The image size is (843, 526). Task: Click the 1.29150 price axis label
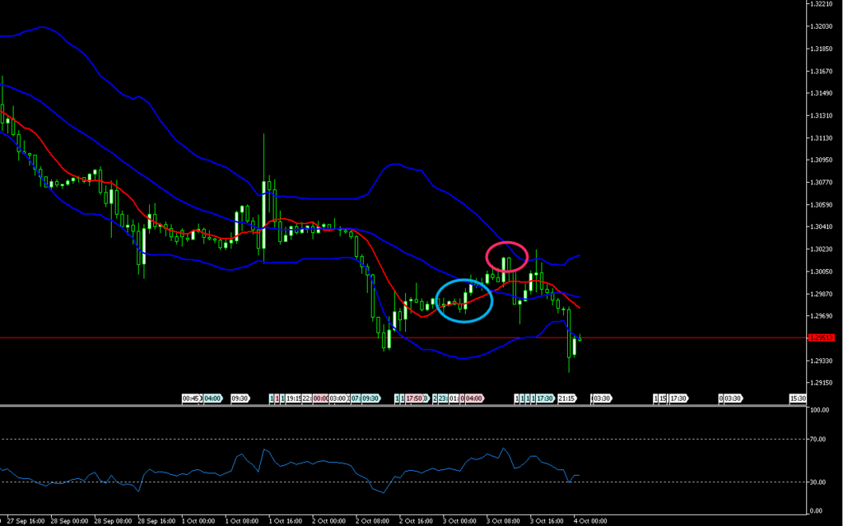tap(821, 383)
